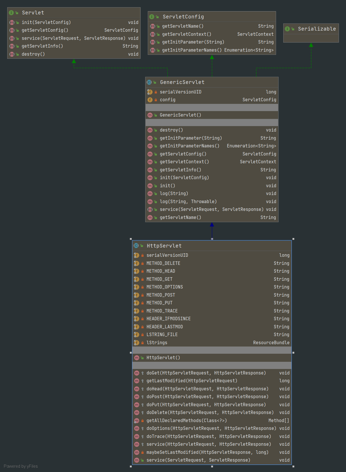Image resolution: width=346 pixels, height=472 pixels.
Task: Select the Servlet interface title
Action: (33, 13)
